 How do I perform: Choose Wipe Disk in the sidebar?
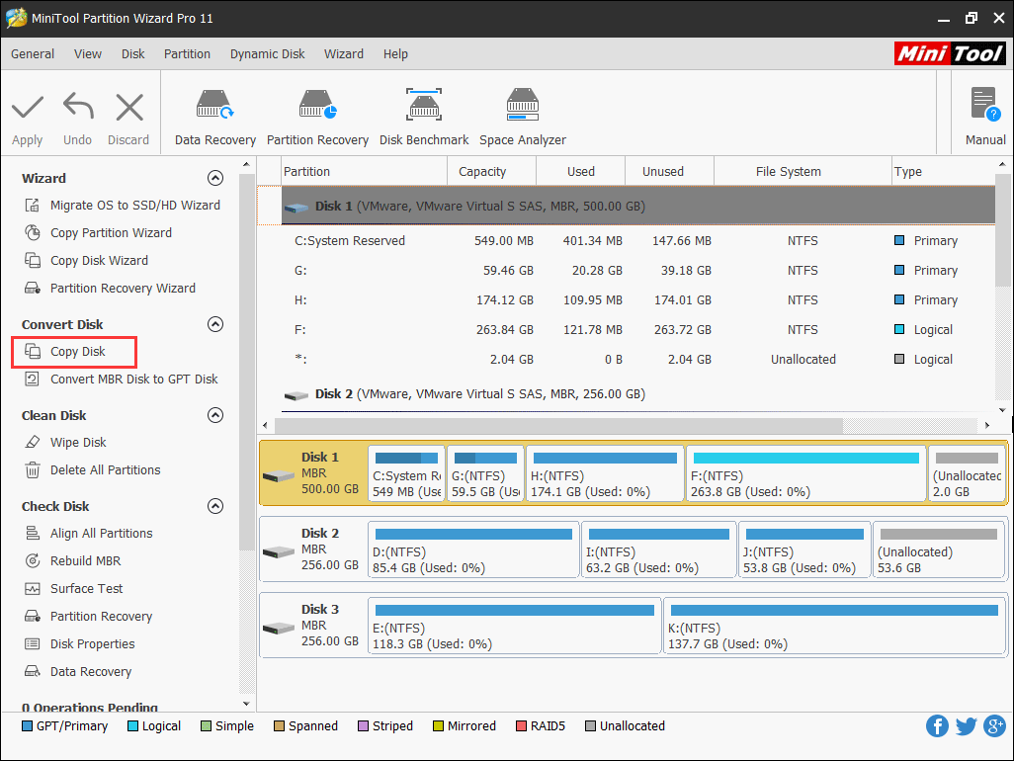[x=78, y=443]
